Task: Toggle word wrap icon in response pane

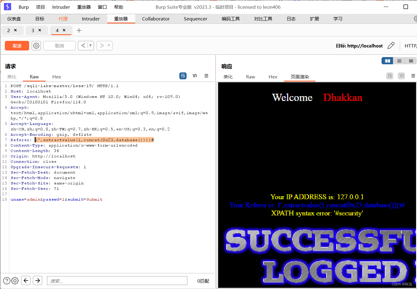Action: click(x=390, y=76)
